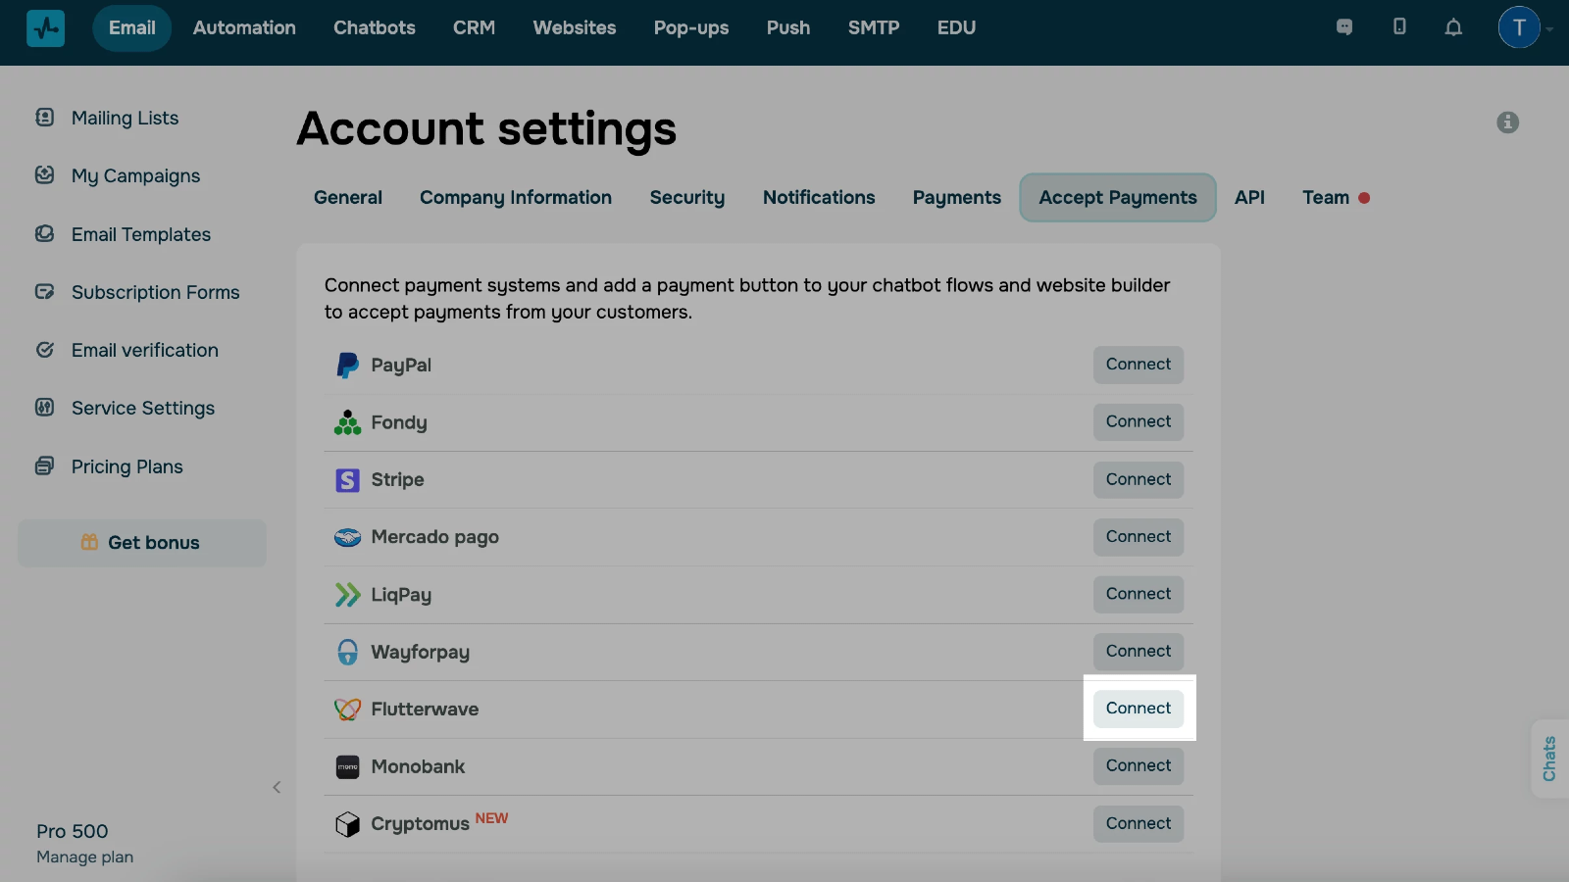The width and height of the screenshot is (1569, 882).
Task: Open the Manage plan link
Action: [84, 857]
